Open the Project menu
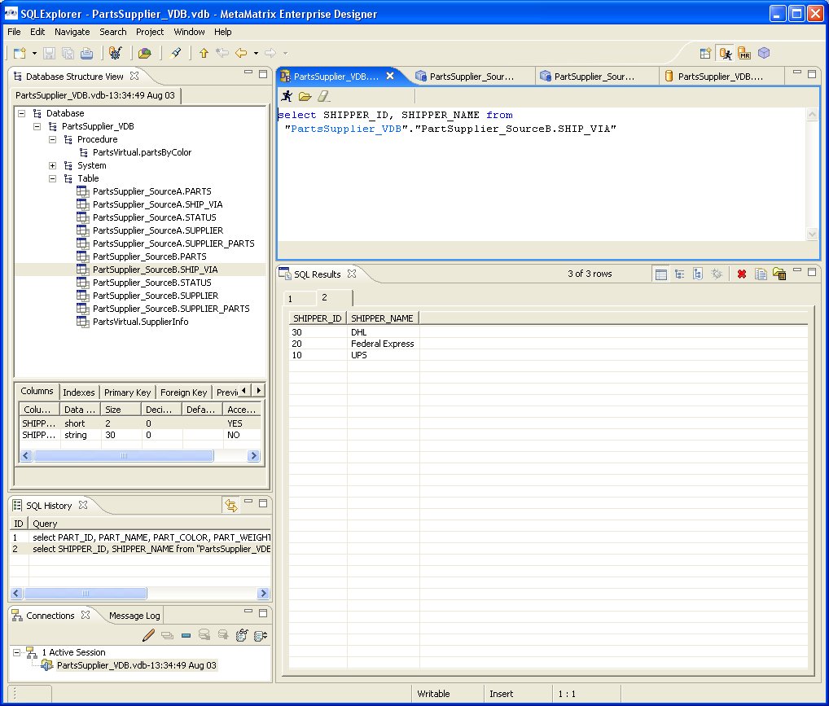The height and width of the screenshot is (706, 829). click(x=150, y=32)
